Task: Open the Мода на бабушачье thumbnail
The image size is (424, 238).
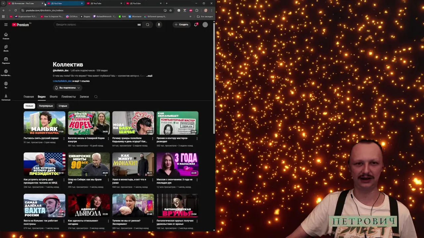Action: [133, 123]
